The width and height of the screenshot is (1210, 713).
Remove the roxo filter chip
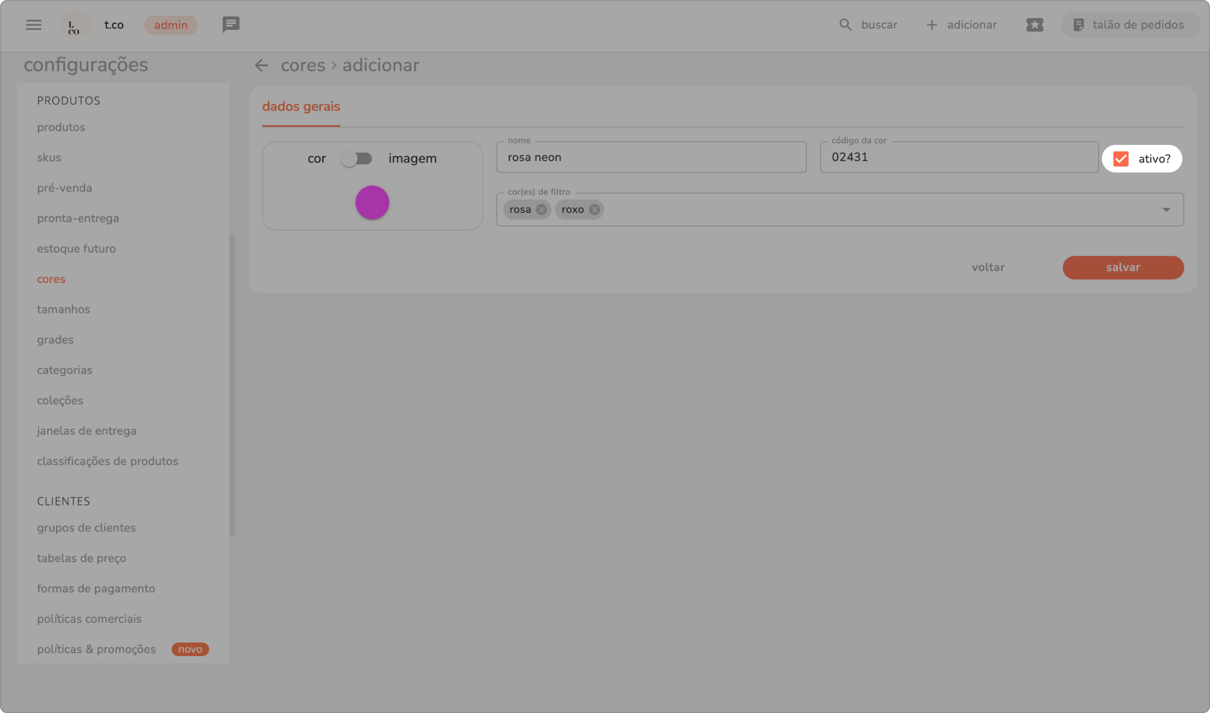tap(595, 210)
